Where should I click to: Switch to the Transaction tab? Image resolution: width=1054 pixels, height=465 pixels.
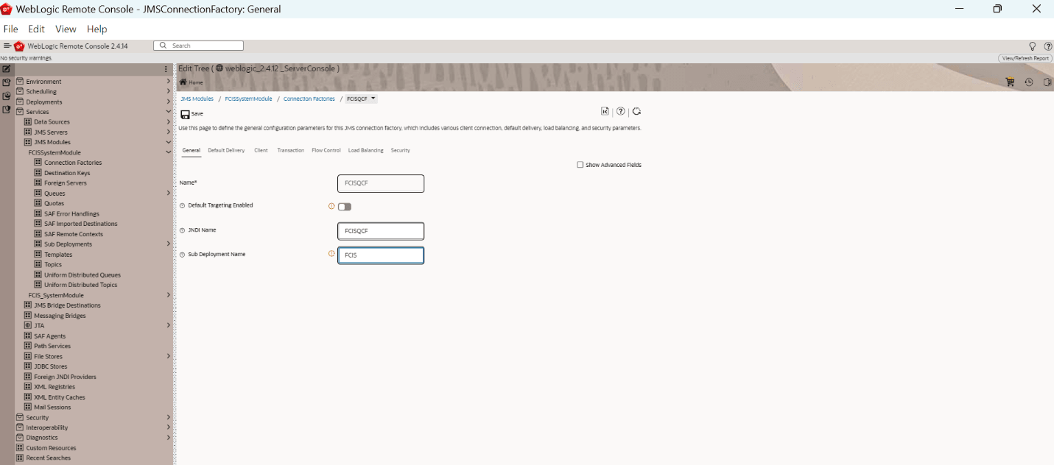[290, 150]
